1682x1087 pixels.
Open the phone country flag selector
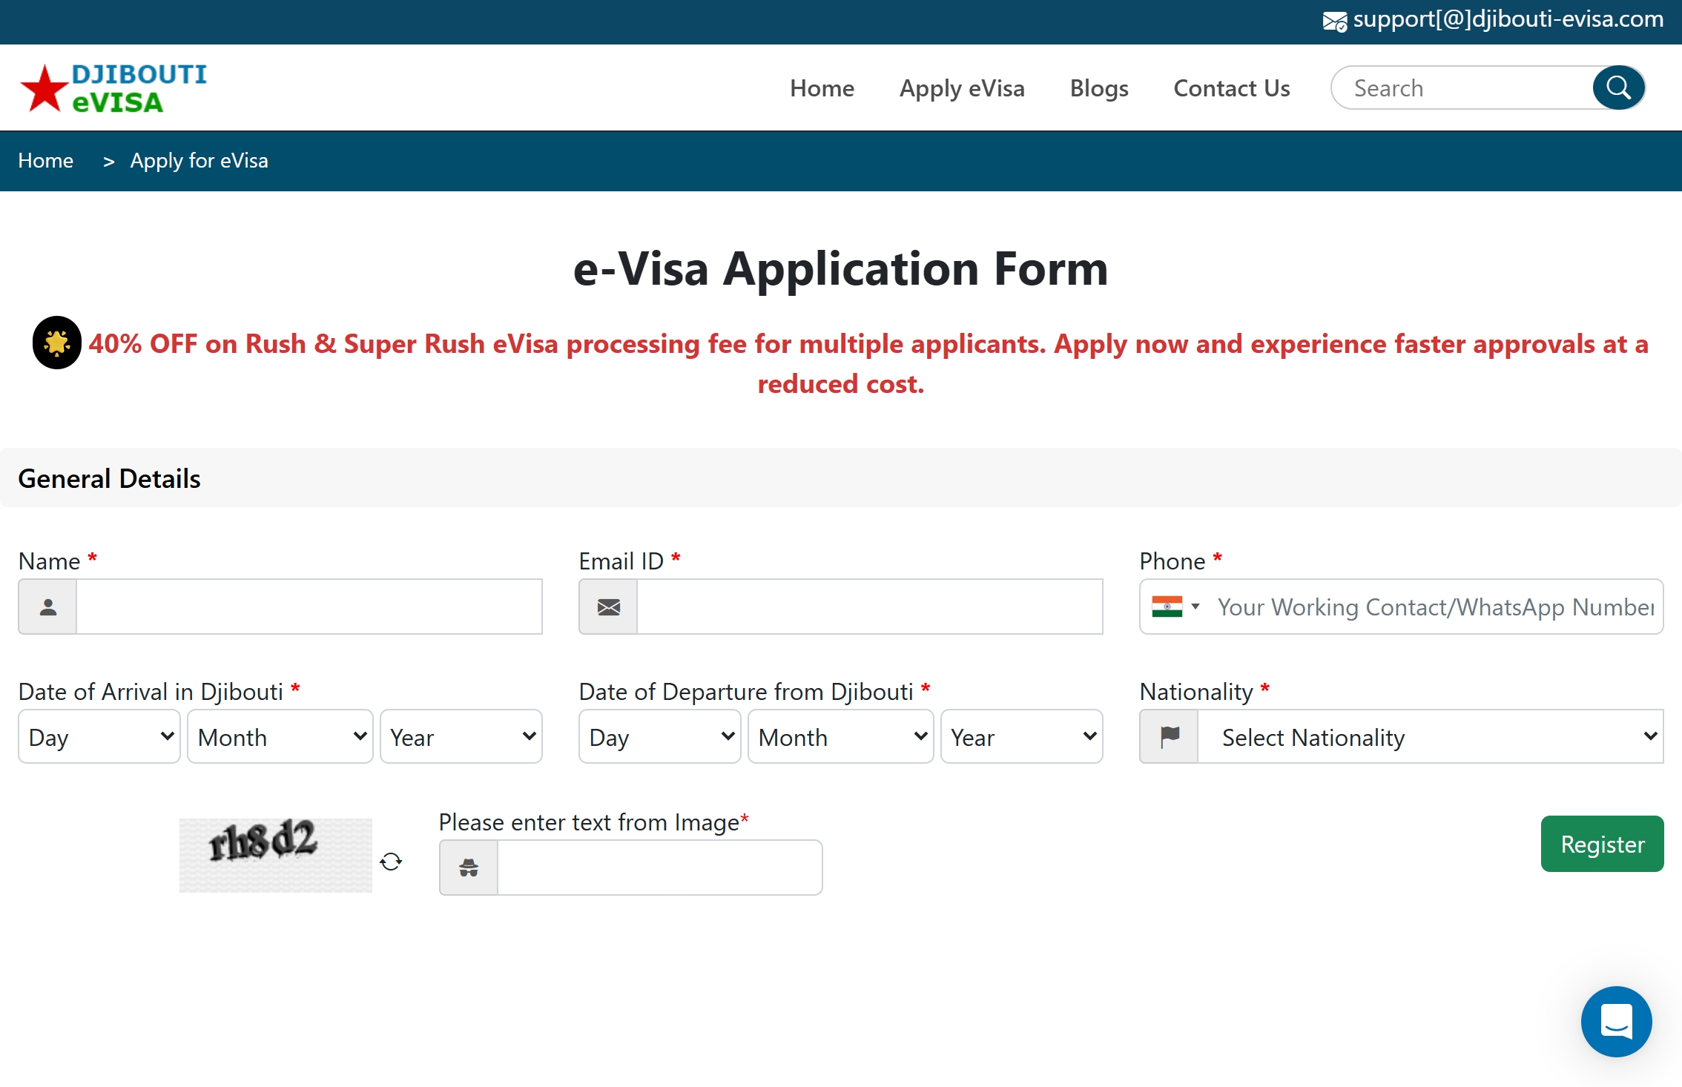(1175, 607)
